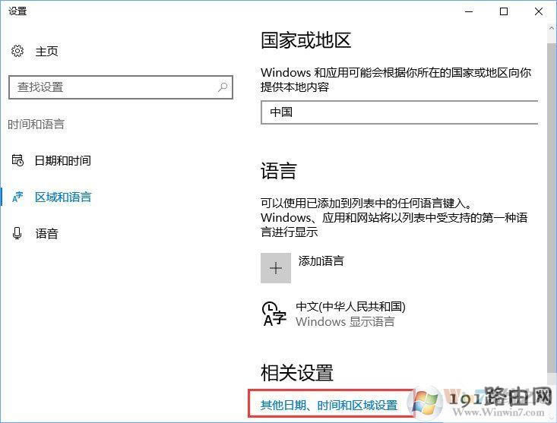Screen dimensions: 557x423
Task: Click the plus icon to add language
Action: pos(276,268)
